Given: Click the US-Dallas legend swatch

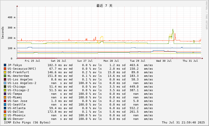Looking at the screenshot, I should click(5, 112).
